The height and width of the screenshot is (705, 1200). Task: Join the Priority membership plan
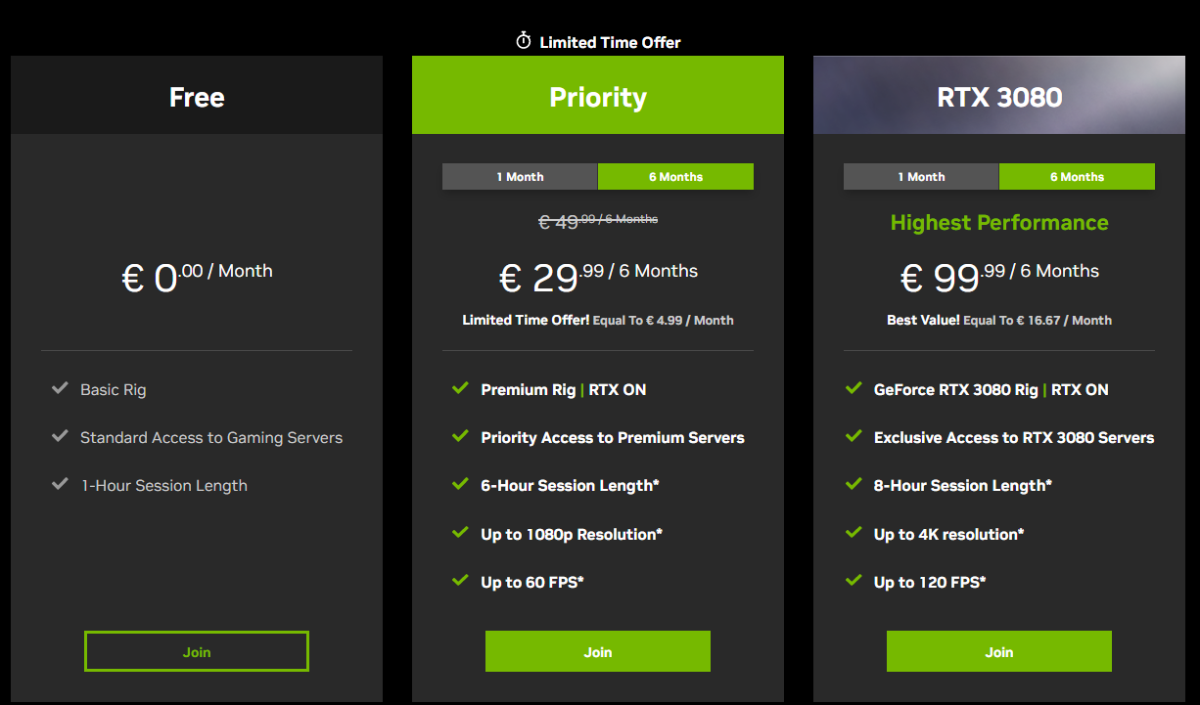coord(598,651)
